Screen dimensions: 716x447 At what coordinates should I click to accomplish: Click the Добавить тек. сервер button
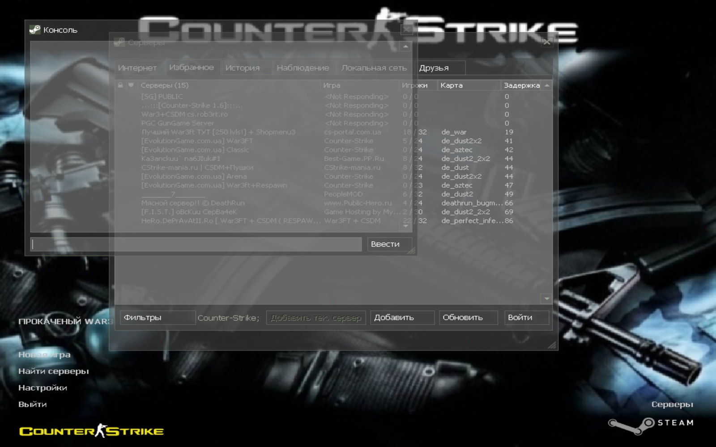tap(316, 317)
